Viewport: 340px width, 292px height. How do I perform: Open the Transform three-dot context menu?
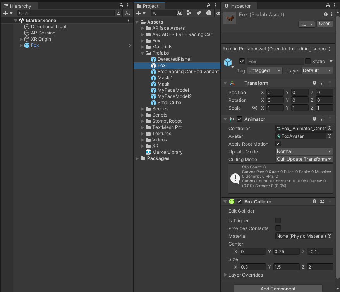(330, 83)
